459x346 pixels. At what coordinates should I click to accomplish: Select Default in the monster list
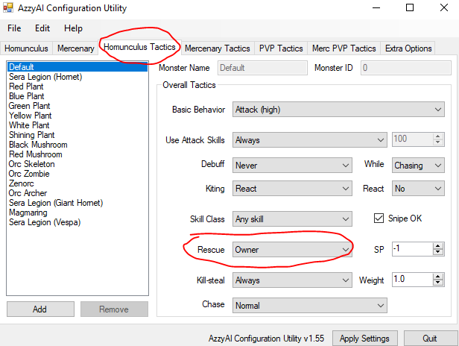77,67
